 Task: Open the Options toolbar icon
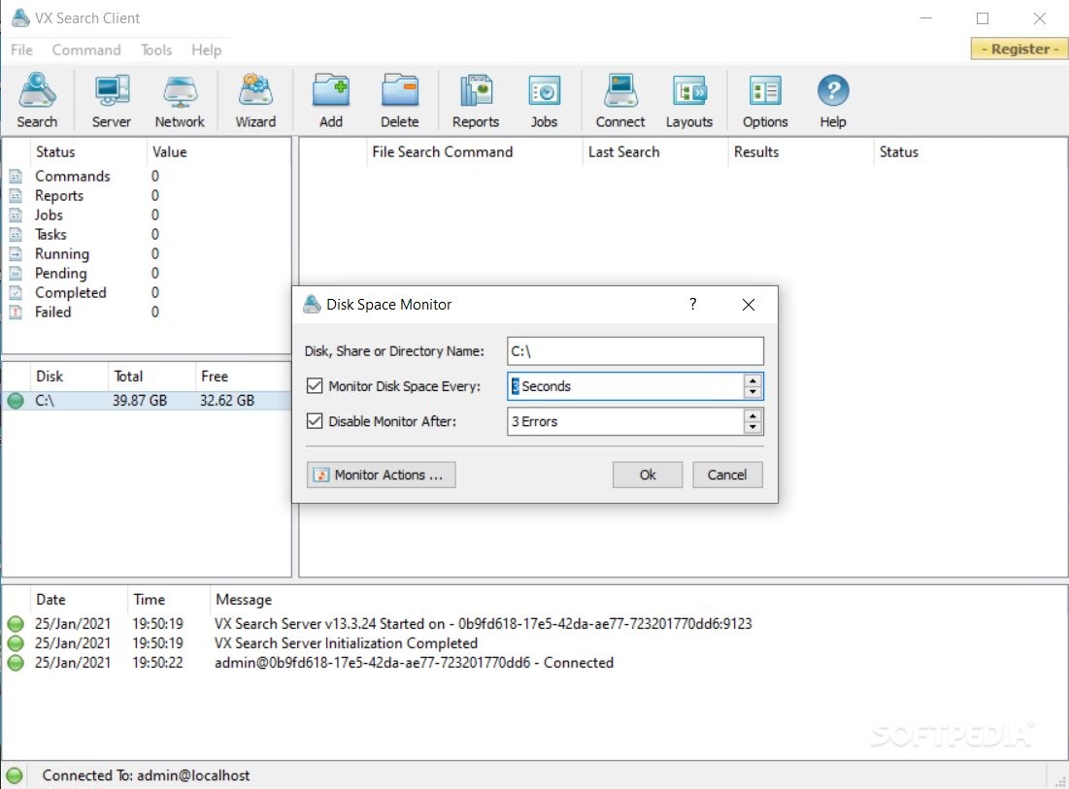765,101
